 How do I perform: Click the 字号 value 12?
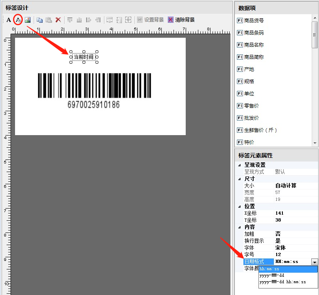click(278, 254)
